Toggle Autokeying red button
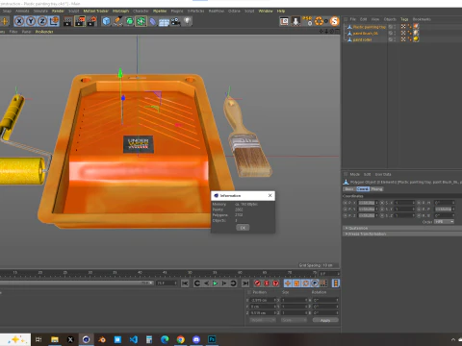 tap(267, 284)
